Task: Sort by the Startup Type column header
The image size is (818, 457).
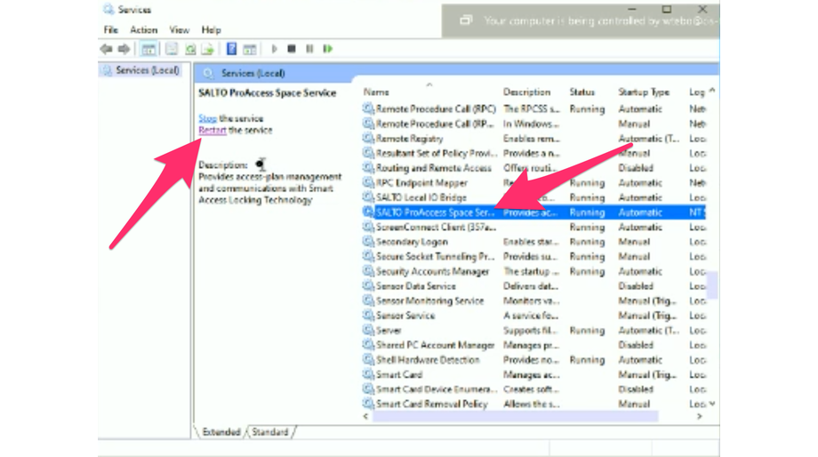Action: point(643,92)
